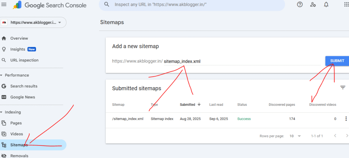This screenshot has width=349, height=158.
Task: Click the Sep 6, 2025 last read date
Action: pos(218,119)
